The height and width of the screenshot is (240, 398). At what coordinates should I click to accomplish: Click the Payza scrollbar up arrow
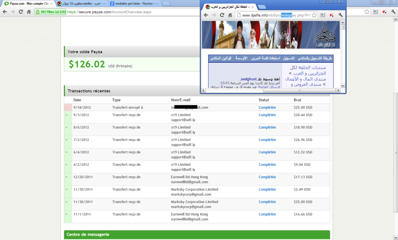395,19
